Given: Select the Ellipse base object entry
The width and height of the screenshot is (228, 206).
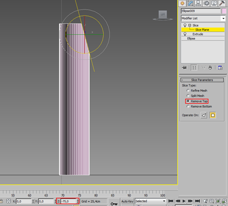Looking at the screenshot, I should (x=191, y=38).
